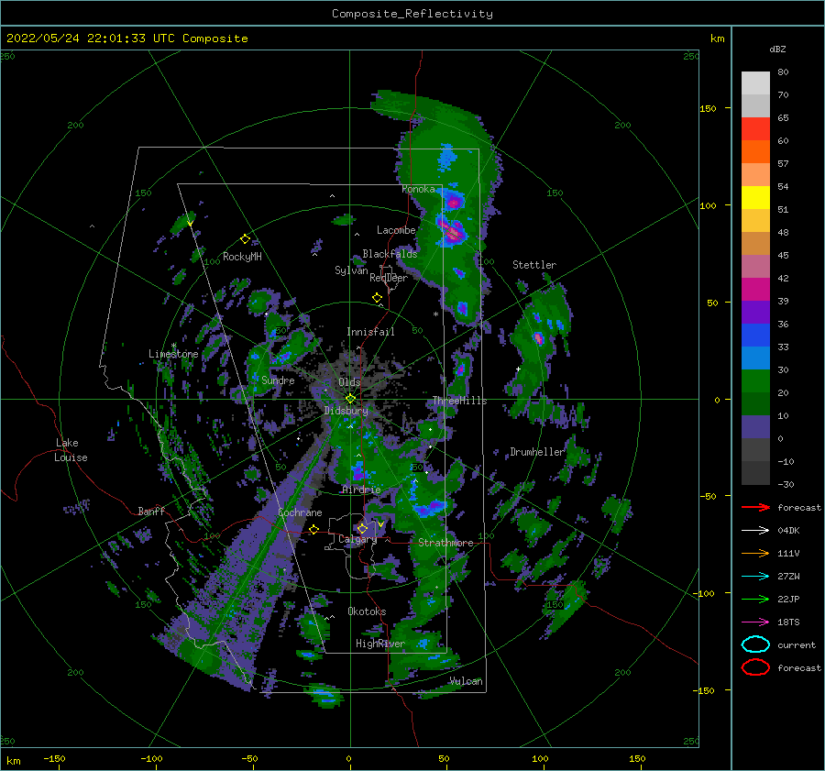Select the 39 dBZ magenta color swatch

point(755,290)
